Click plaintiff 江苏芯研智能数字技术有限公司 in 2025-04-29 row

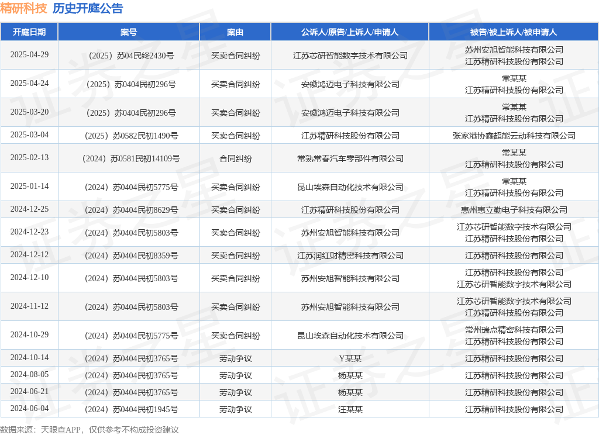350,56
